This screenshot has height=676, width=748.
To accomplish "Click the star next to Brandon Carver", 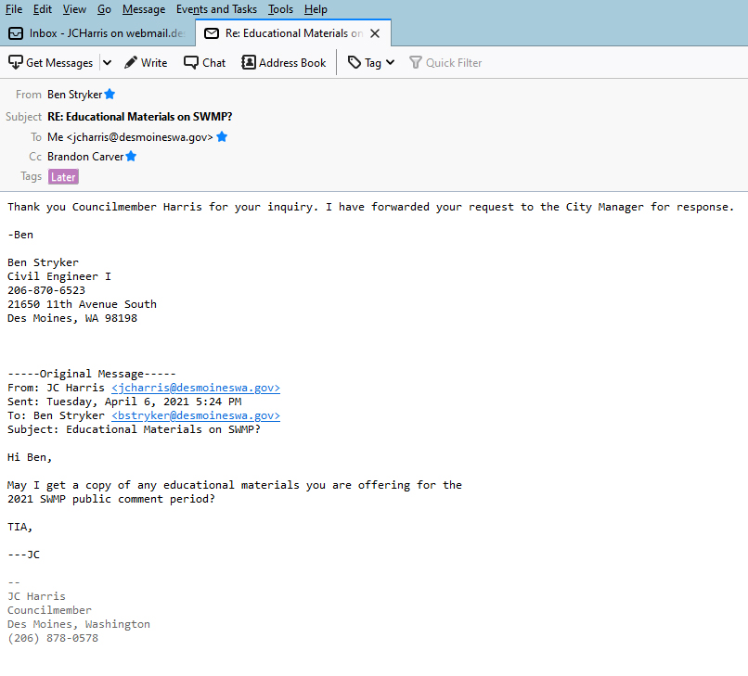I will 131,156.
